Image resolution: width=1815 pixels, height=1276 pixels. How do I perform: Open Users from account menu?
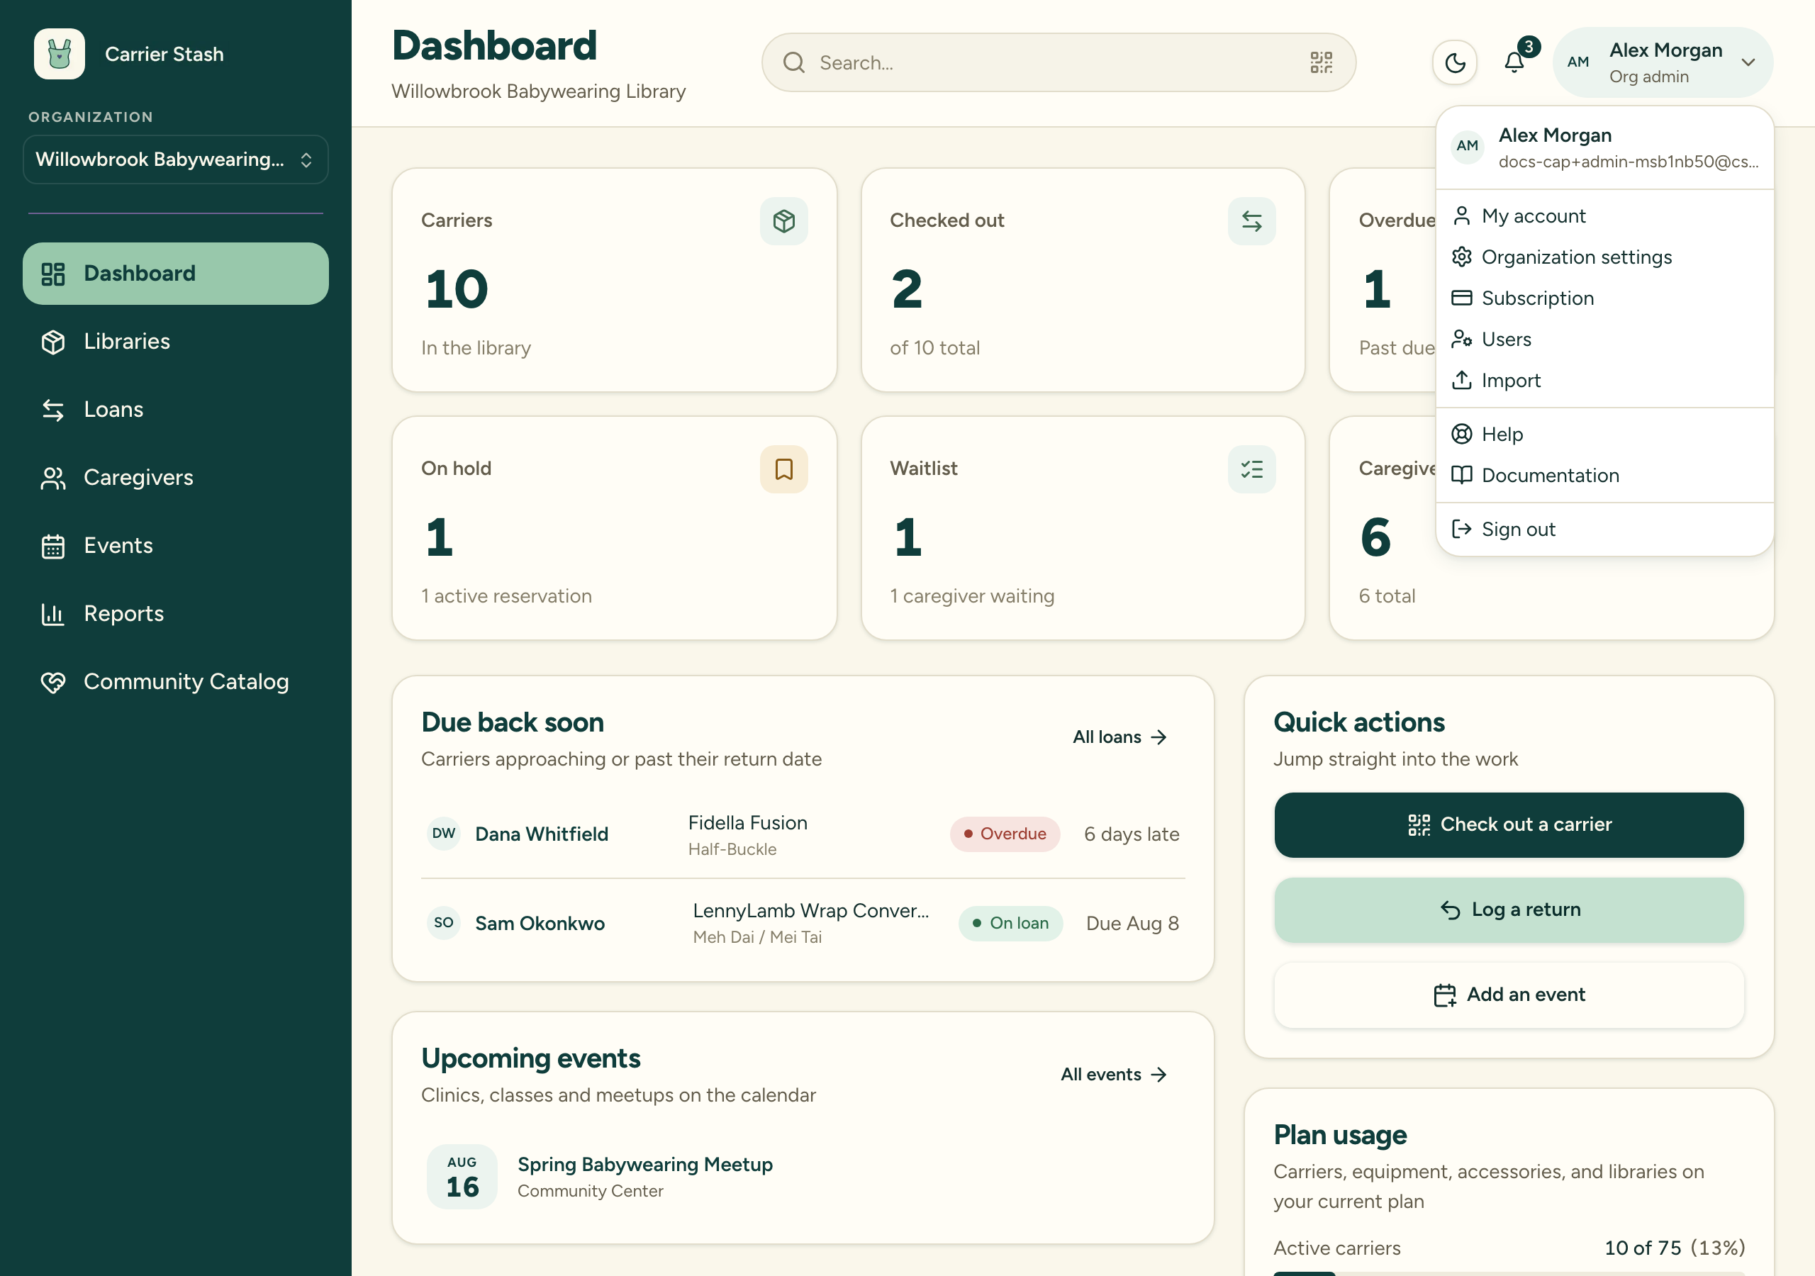(1604, 339)
